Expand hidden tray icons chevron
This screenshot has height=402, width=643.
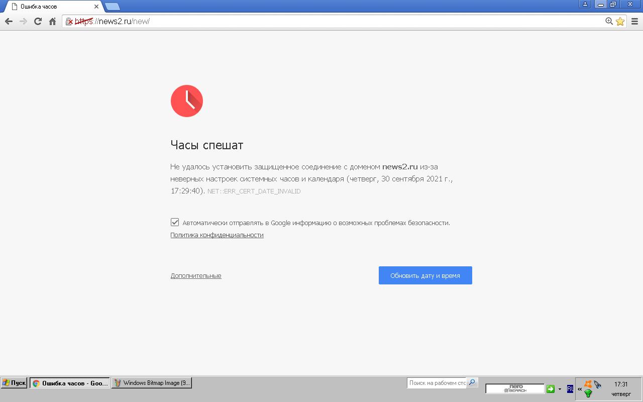(580, 388)
